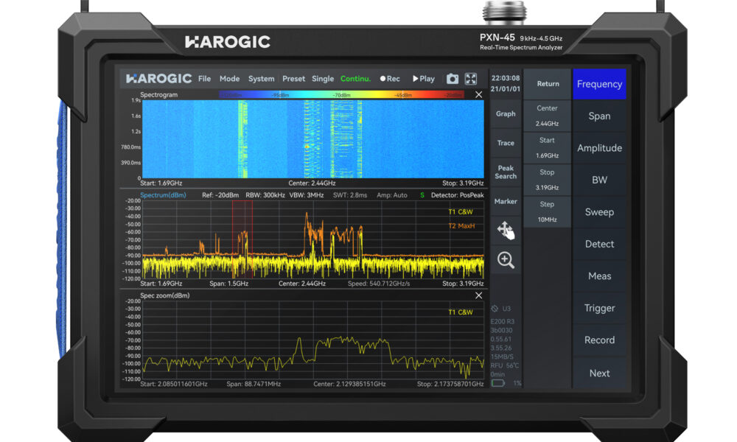Open the Mode menu
The width and height of the screenshot is (737, 442).
(229, 79)
